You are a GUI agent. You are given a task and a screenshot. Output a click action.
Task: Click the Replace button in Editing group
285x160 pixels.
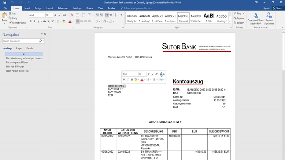pyautogui.click(x=239, y=18)
